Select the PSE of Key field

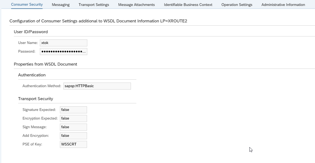coord(73,144)
